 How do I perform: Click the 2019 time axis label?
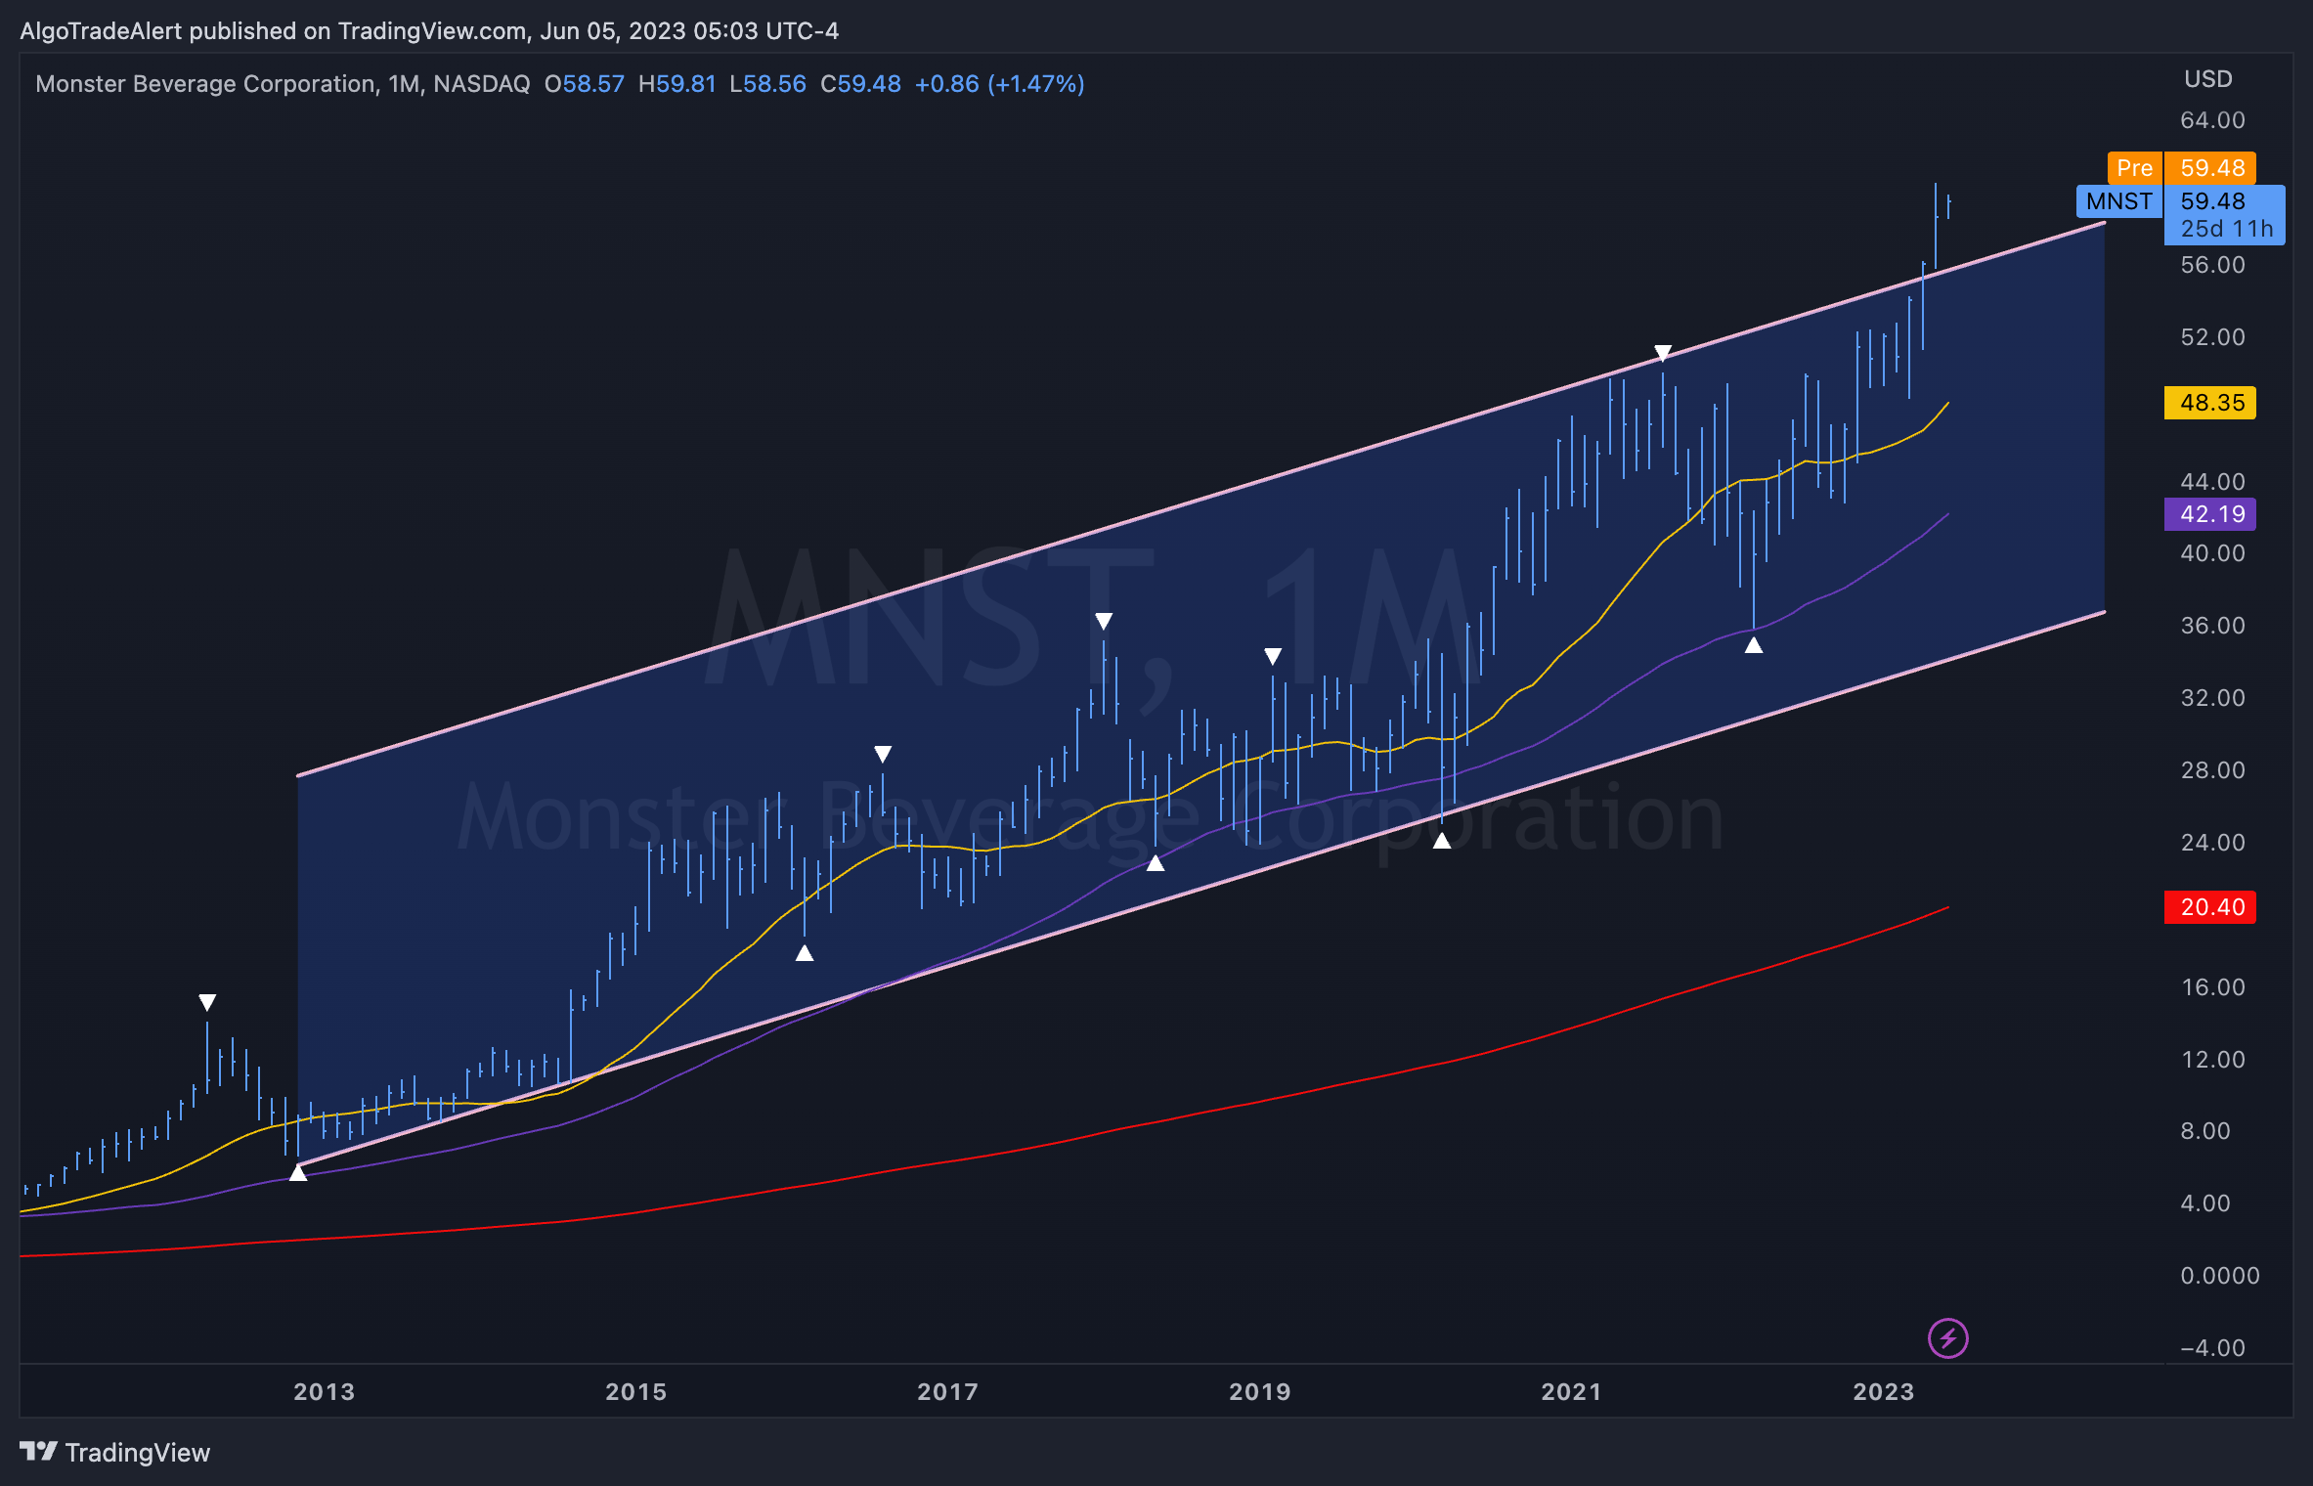[x=1259, y=1392]
